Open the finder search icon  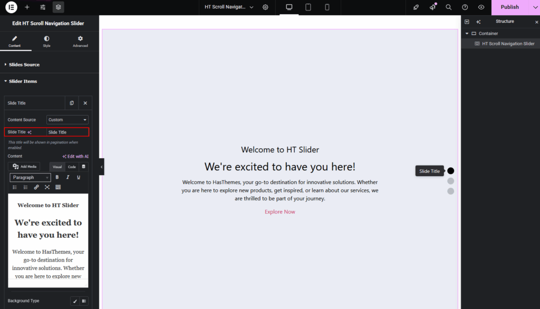tap(448, 7)
